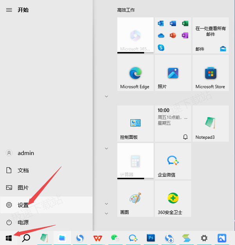The width and height of the screenshot is (235, 245).
Task: Open the green S-shaped taskbar icon
Action: [186, 238]
